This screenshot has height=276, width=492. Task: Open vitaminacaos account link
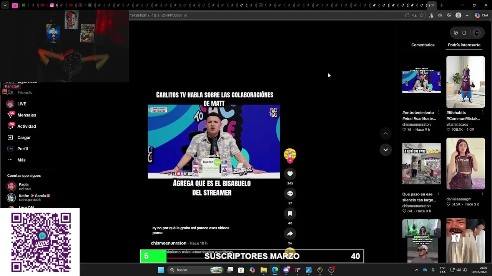pos(457,125)
